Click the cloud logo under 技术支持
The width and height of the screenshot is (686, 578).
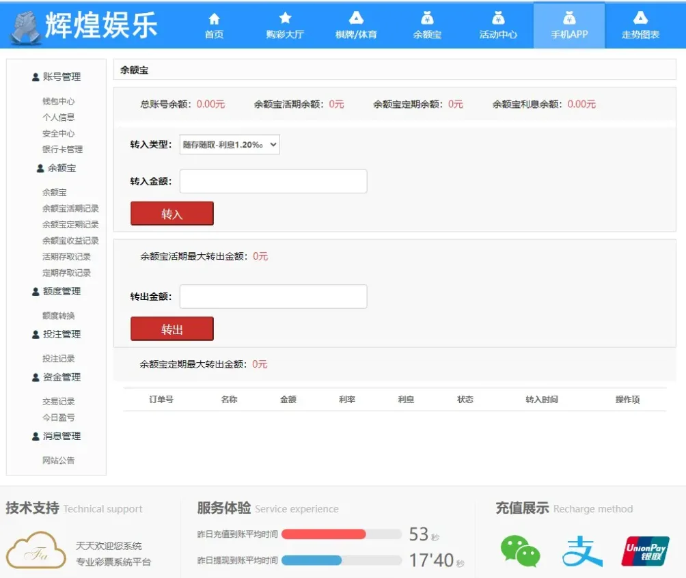(36, 550)
